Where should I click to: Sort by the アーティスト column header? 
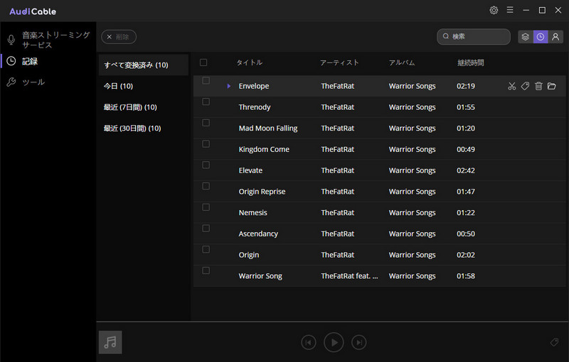click(x=339, y=62)
